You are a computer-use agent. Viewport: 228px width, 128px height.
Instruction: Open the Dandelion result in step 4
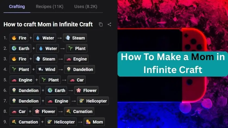pos(80,70)
